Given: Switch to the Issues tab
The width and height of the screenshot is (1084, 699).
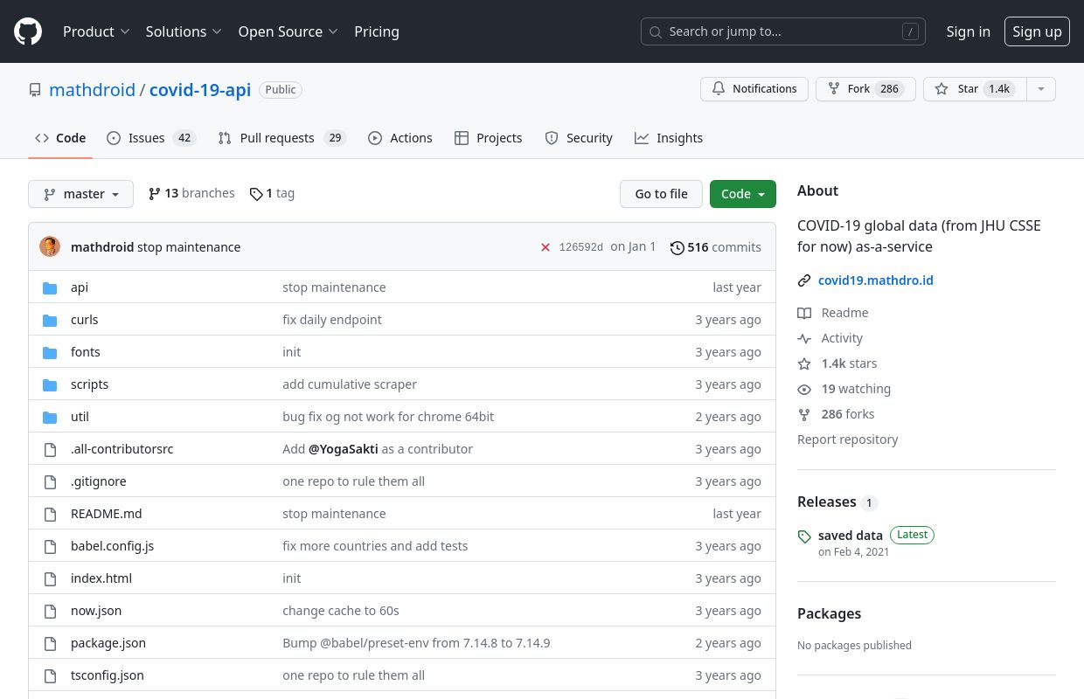Looking at the screenshot, I should (x=151, y=138).
